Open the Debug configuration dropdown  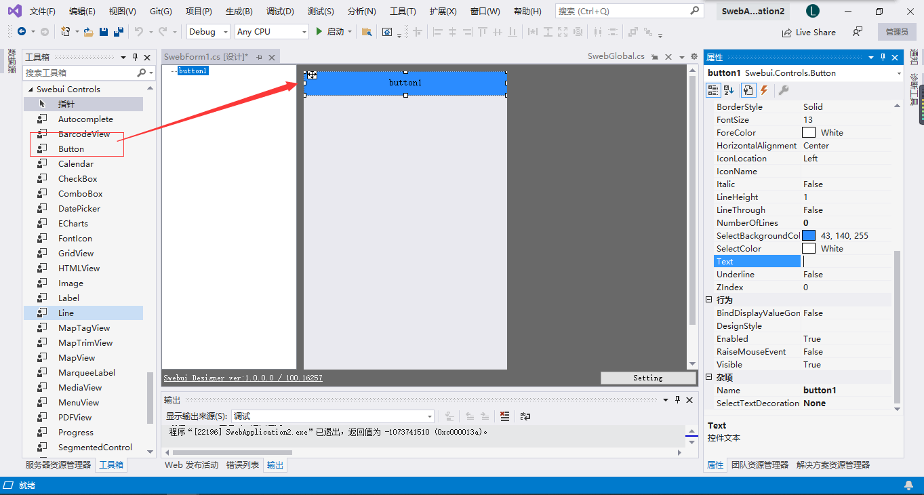(209, 32)
